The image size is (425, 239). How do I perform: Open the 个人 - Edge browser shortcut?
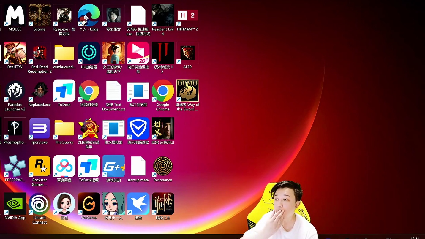[x=89, y=15]
